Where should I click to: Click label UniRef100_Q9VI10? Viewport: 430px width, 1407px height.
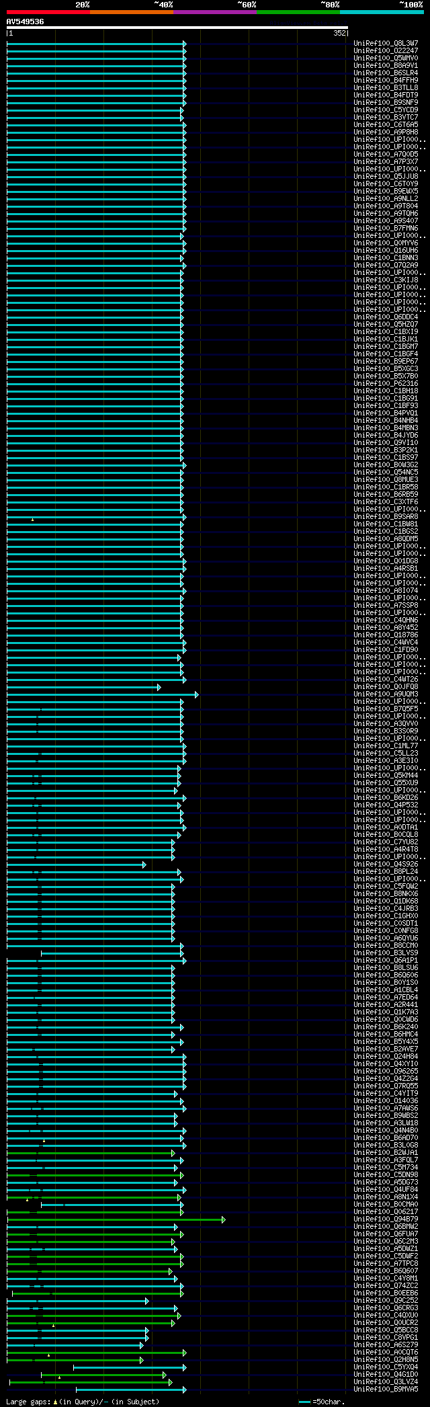point(386,442)
